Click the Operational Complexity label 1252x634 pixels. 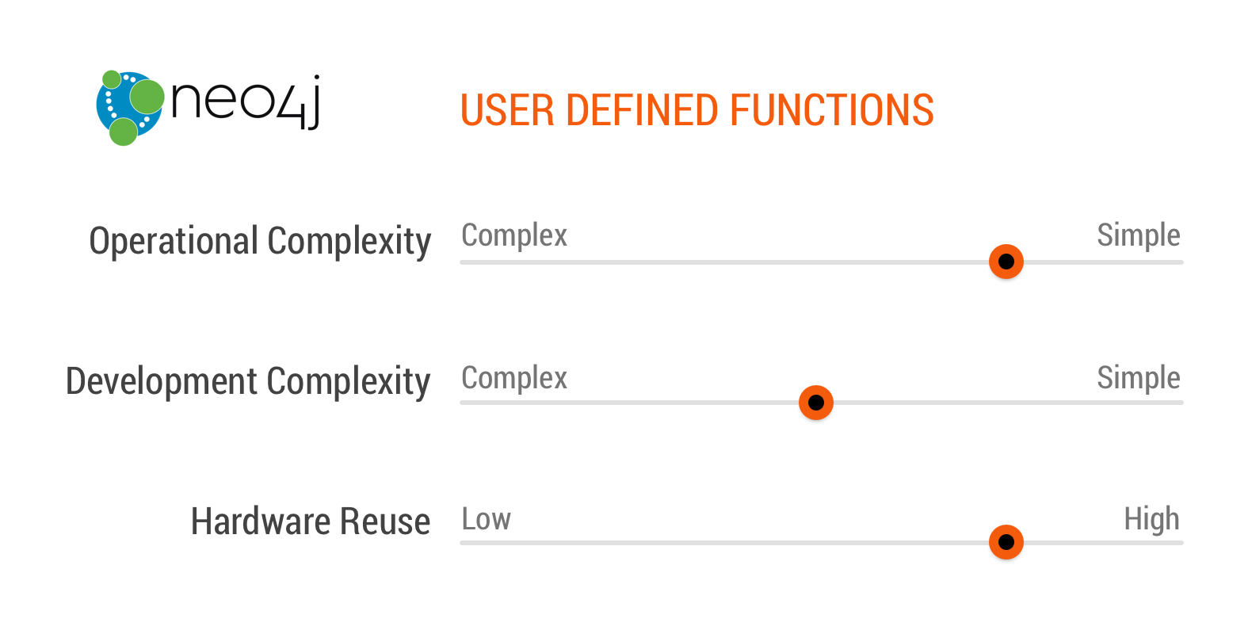point(260,241)
